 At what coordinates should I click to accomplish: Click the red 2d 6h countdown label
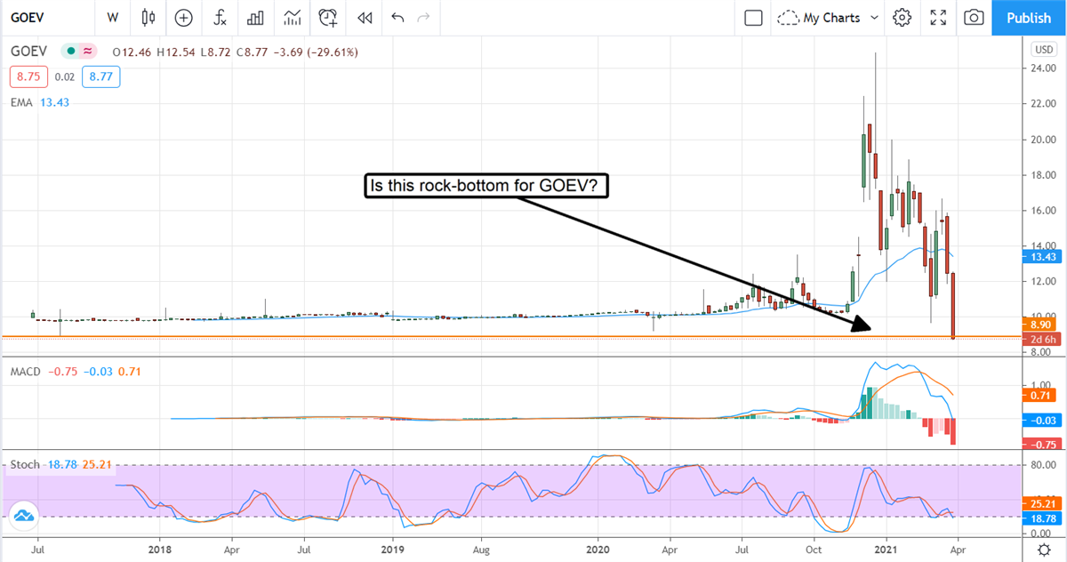click(x=1040, y=340)
